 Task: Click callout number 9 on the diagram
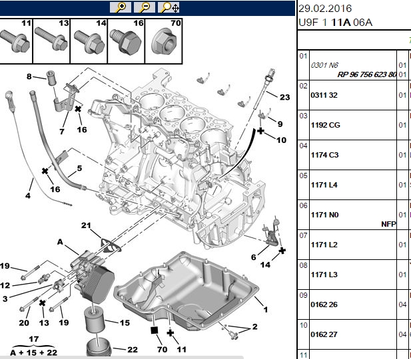coord(280,124)
